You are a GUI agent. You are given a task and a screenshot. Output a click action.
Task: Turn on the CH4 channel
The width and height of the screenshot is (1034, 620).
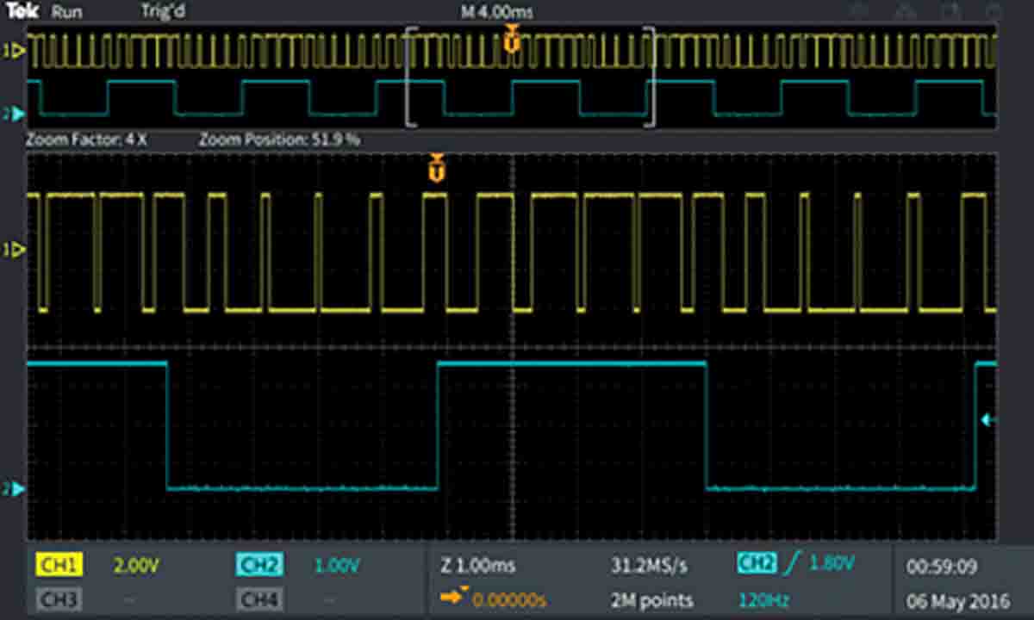pos(258,598)
